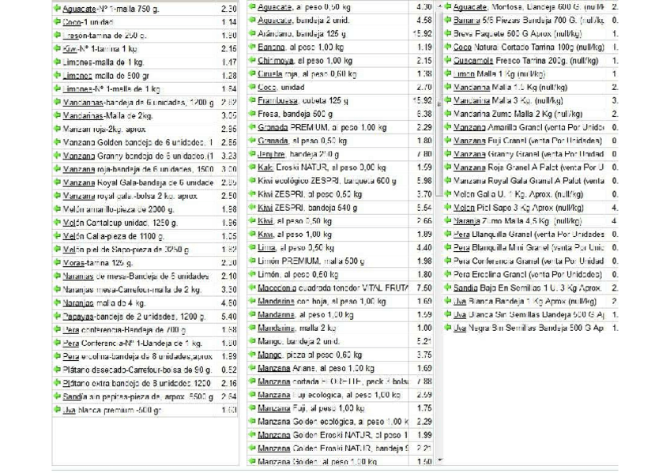Click green icon beside Pera Ercolina Granel

click(448, 274)
